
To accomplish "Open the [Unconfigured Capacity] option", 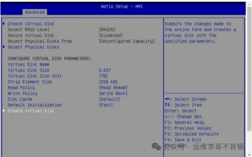I will pyautogui.click(x=127, y=41).
